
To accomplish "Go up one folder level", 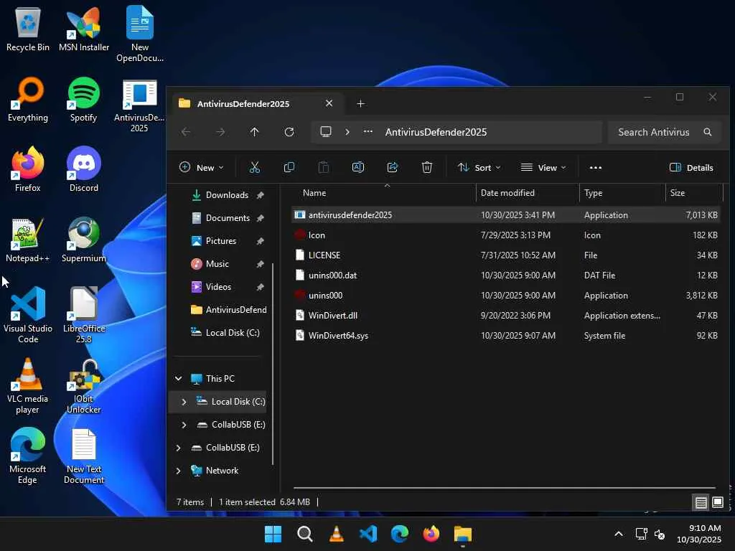I will coord(254,132).
